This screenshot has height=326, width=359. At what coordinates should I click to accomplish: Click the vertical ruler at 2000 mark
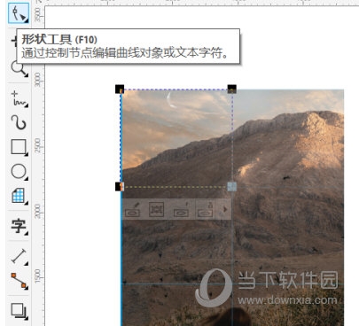pyautogui.click(x=38, y=211)
